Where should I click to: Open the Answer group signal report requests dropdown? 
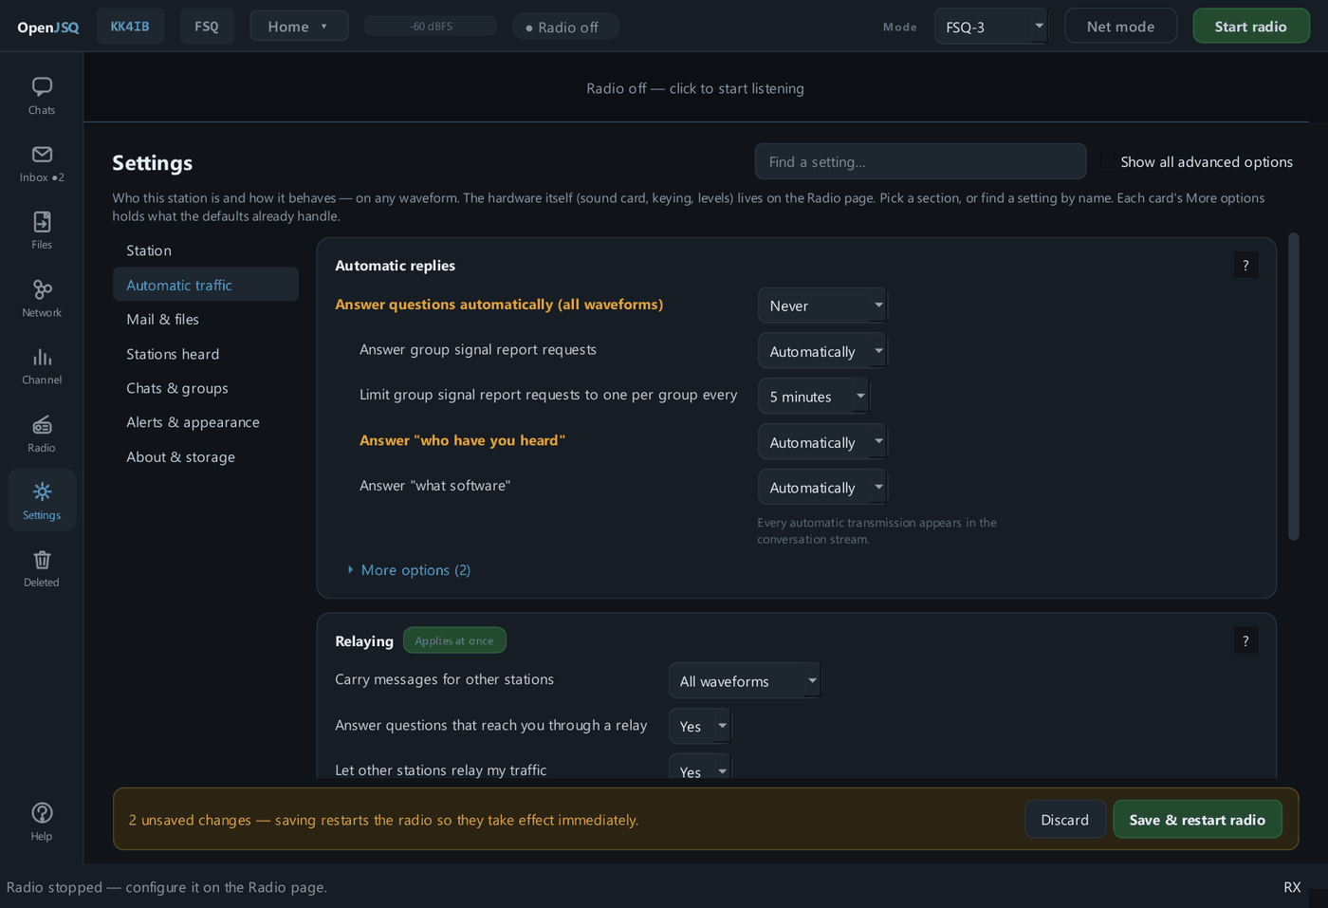point(822,351)
